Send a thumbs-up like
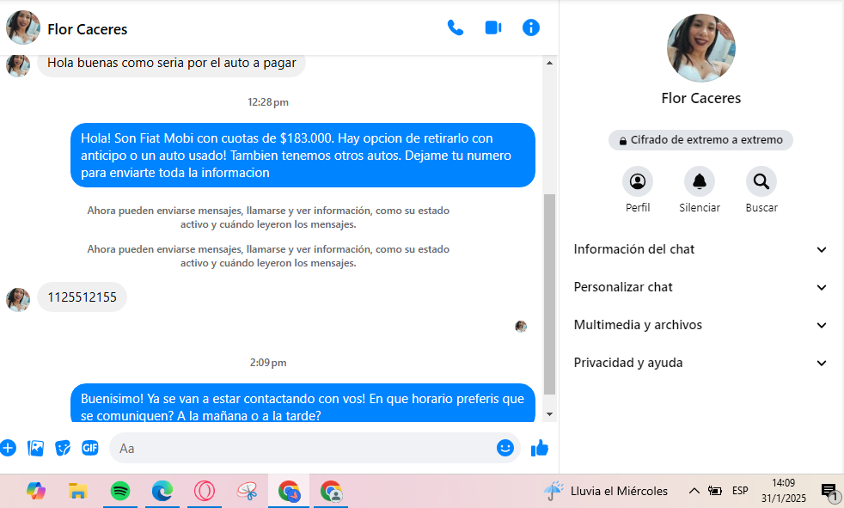Screen dimensions: 844x508 coord(540,448)
